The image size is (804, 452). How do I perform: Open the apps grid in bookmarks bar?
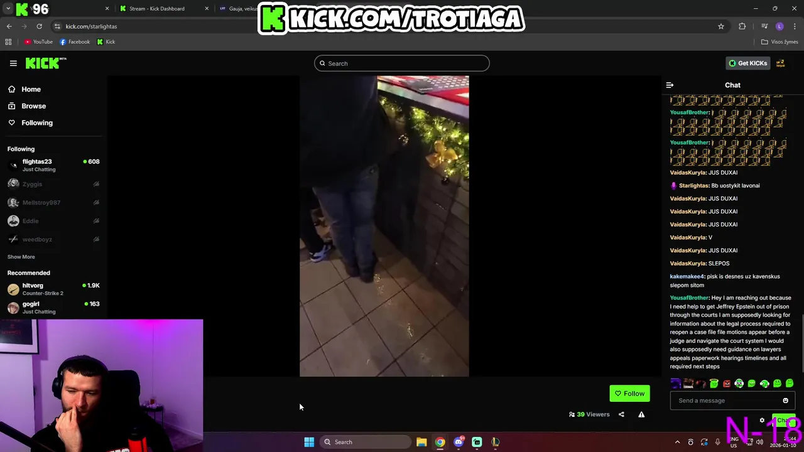tap(8, 42)
